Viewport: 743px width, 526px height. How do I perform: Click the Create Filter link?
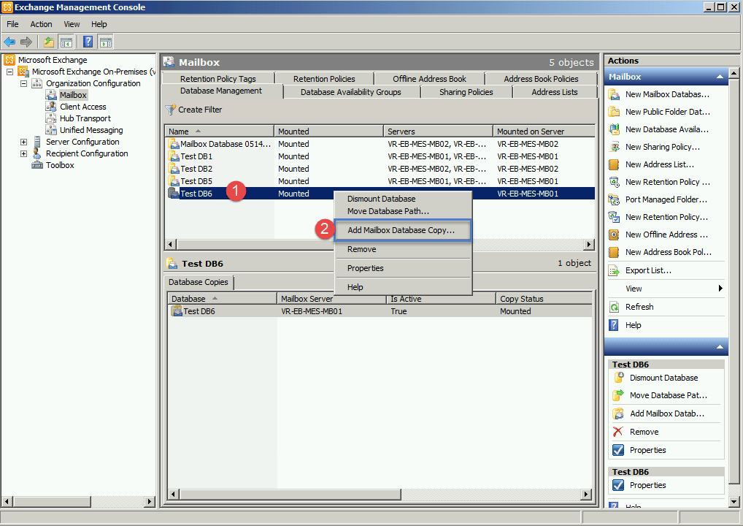click(x=200, y=110)
